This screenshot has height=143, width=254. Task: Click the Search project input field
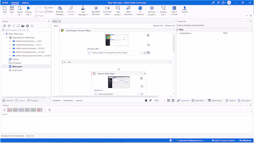26,30
